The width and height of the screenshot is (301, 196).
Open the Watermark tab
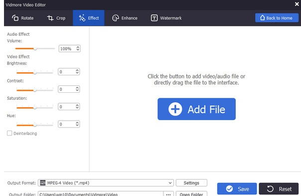(166, 18)
